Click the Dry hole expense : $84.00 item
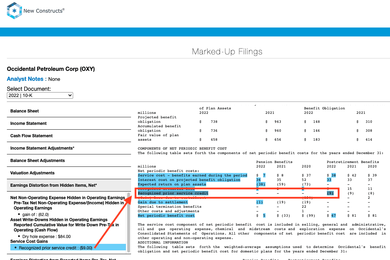The width and height of the screenshot is (390, 260). pos(47,237)
